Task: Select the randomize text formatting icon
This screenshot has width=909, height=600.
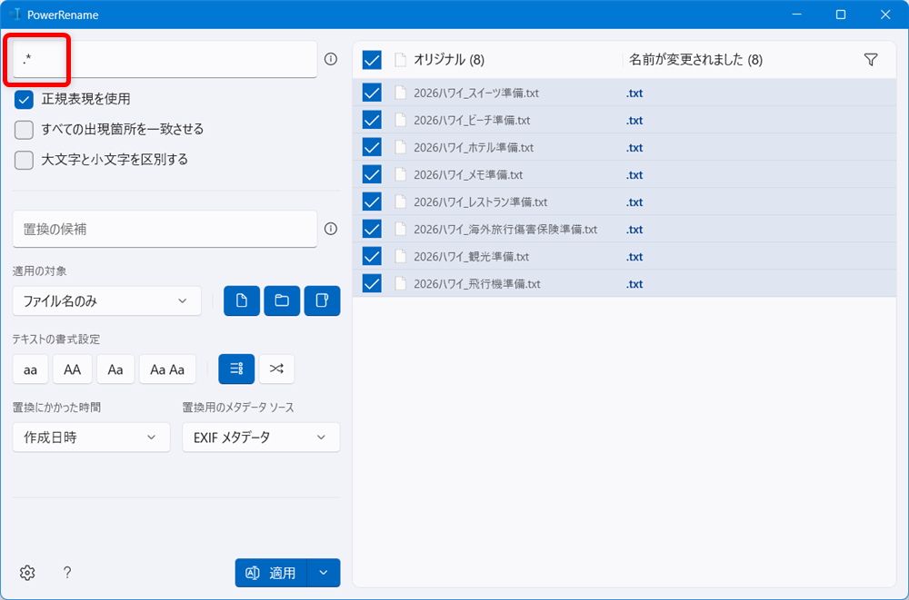Action: 276,369
